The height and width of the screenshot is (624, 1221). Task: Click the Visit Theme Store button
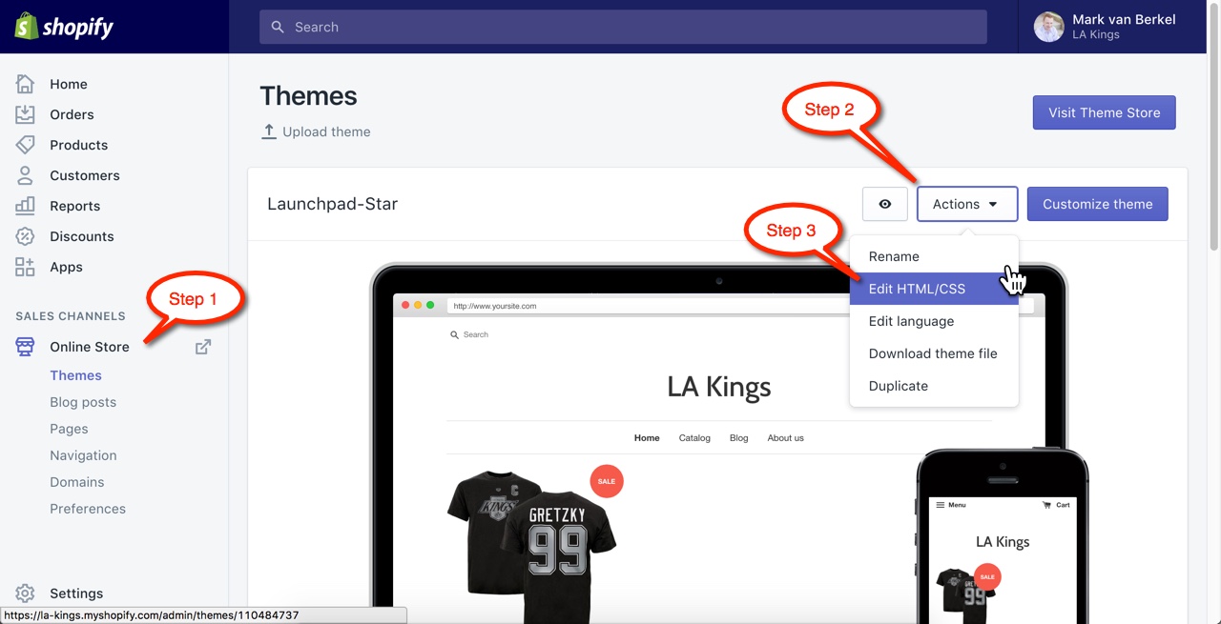tap(1105, 112)
